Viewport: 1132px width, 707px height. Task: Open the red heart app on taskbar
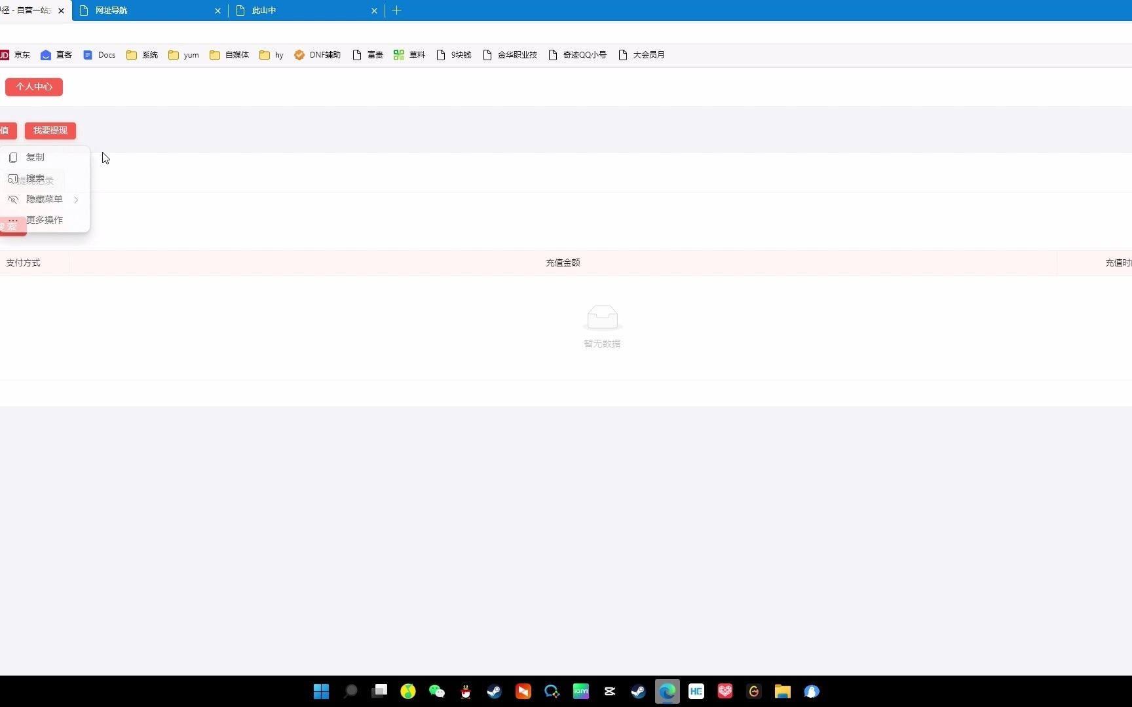(x=725, y=691)
